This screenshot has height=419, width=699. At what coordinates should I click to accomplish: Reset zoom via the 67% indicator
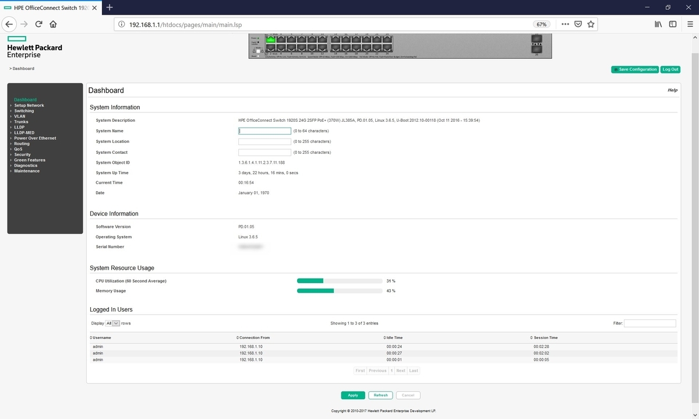(542, 24)
